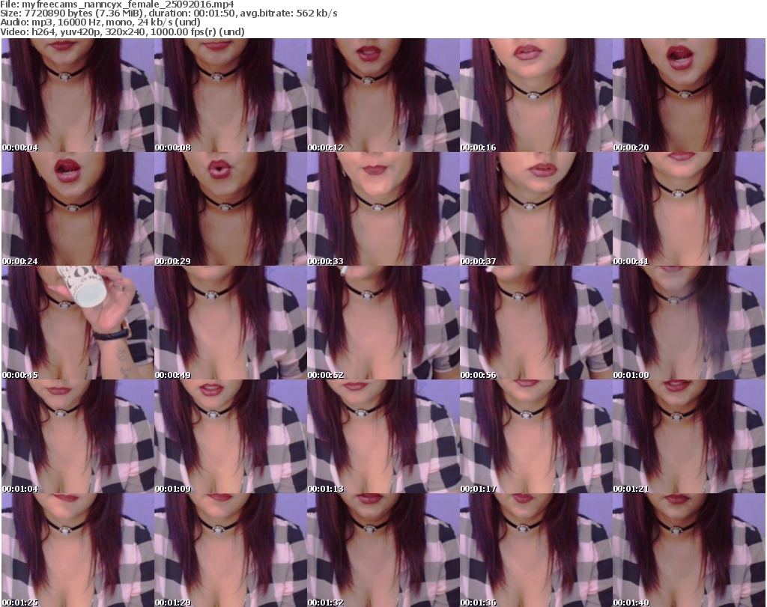Click the File name line in header
This screenshot has width=767, height=607.
[118, 4]
